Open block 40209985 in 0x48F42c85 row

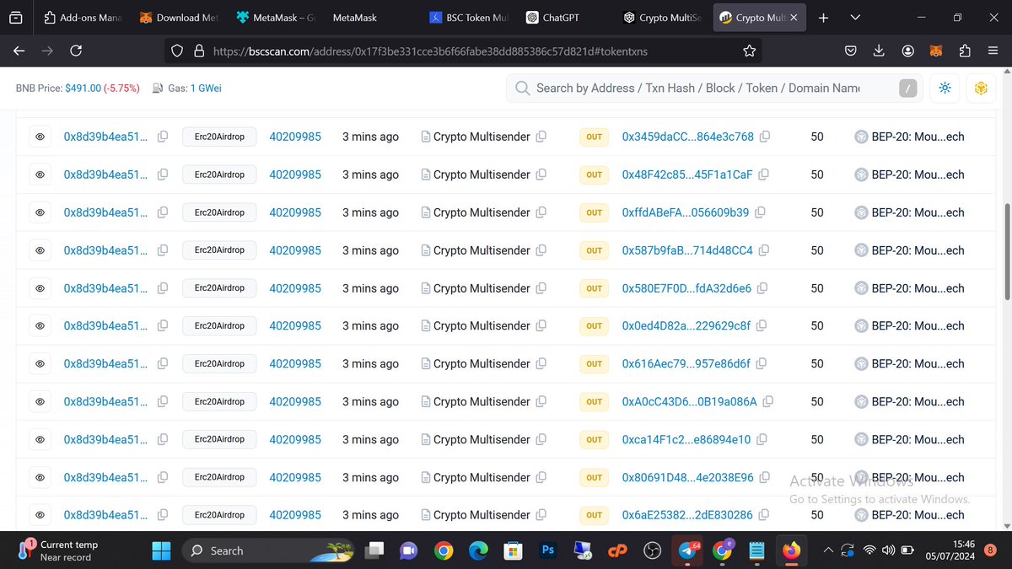295,174
